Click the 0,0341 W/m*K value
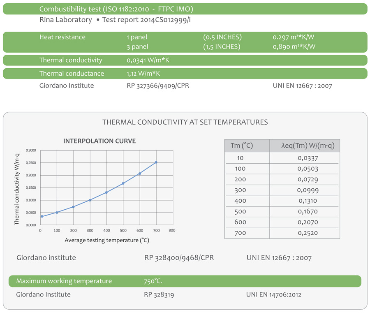This screenshot has height=315, width=370. [148, 60]
